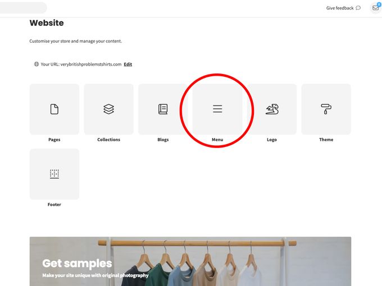The width and height of the screenshot is (382, 286).
Task: Select the Blogs text label
Action: coord(163,140)
